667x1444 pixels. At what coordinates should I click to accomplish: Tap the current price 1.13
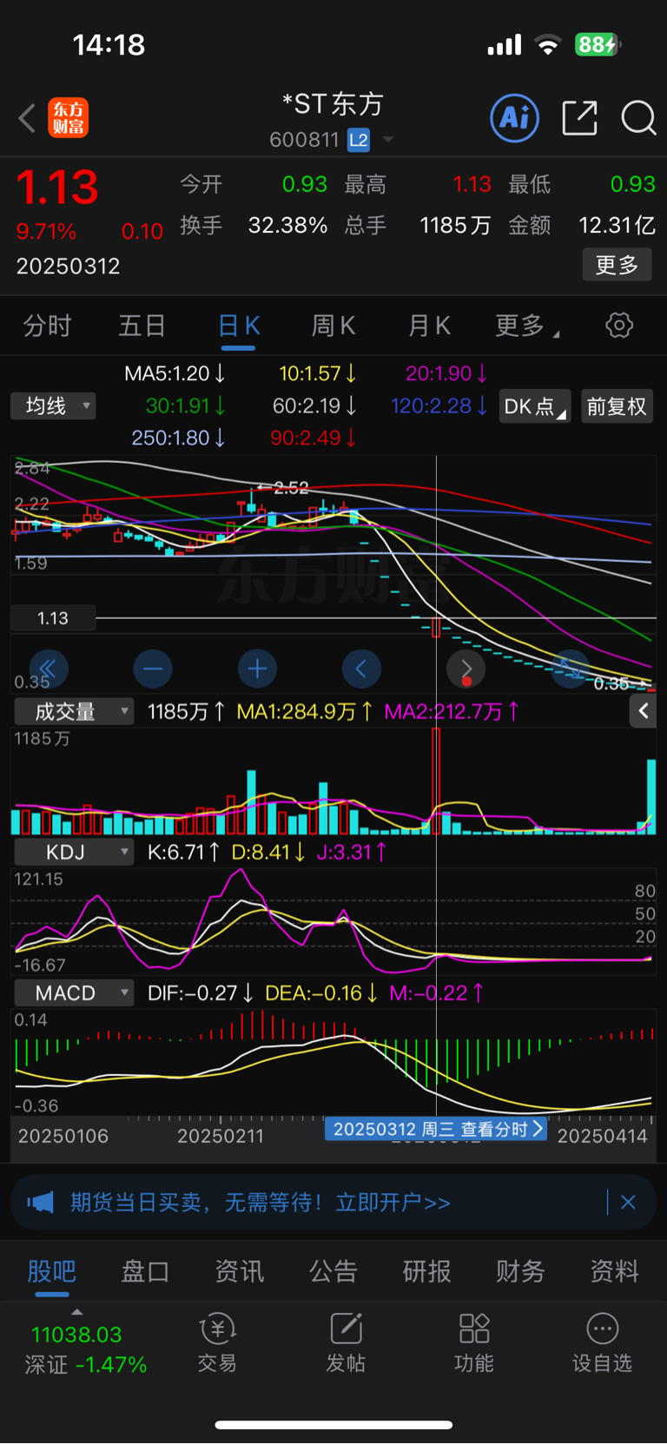[57, 188]
